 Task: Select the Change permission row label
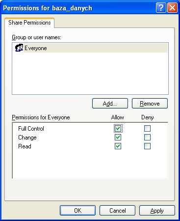coord(27,138)
